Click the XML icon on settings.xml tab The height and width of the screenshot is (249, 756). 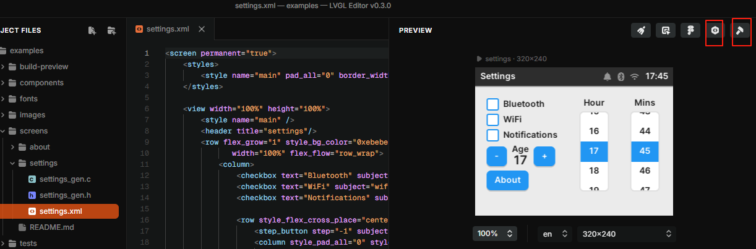(139, 29)
